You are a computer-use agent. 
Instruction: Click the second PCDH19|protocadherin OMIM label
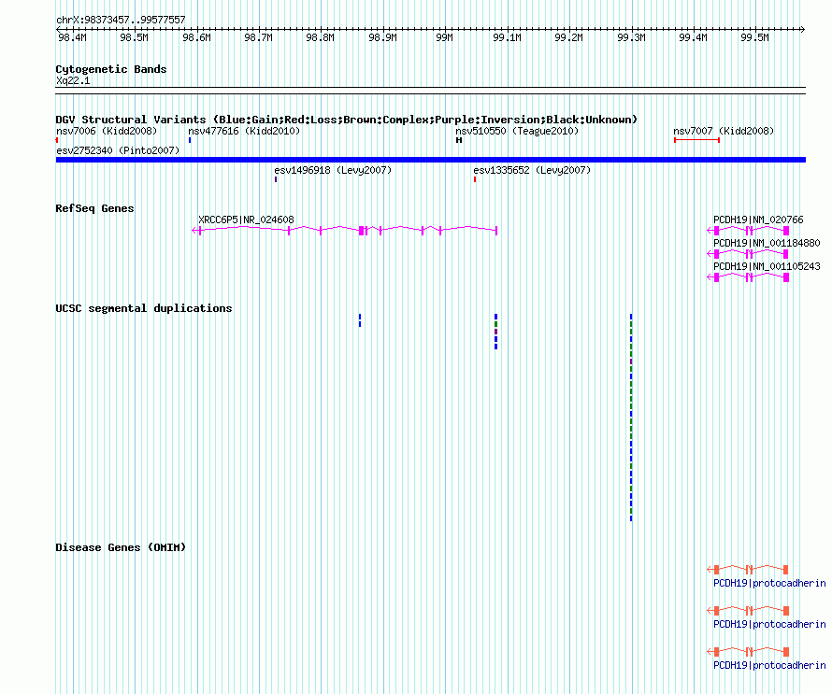769,625
